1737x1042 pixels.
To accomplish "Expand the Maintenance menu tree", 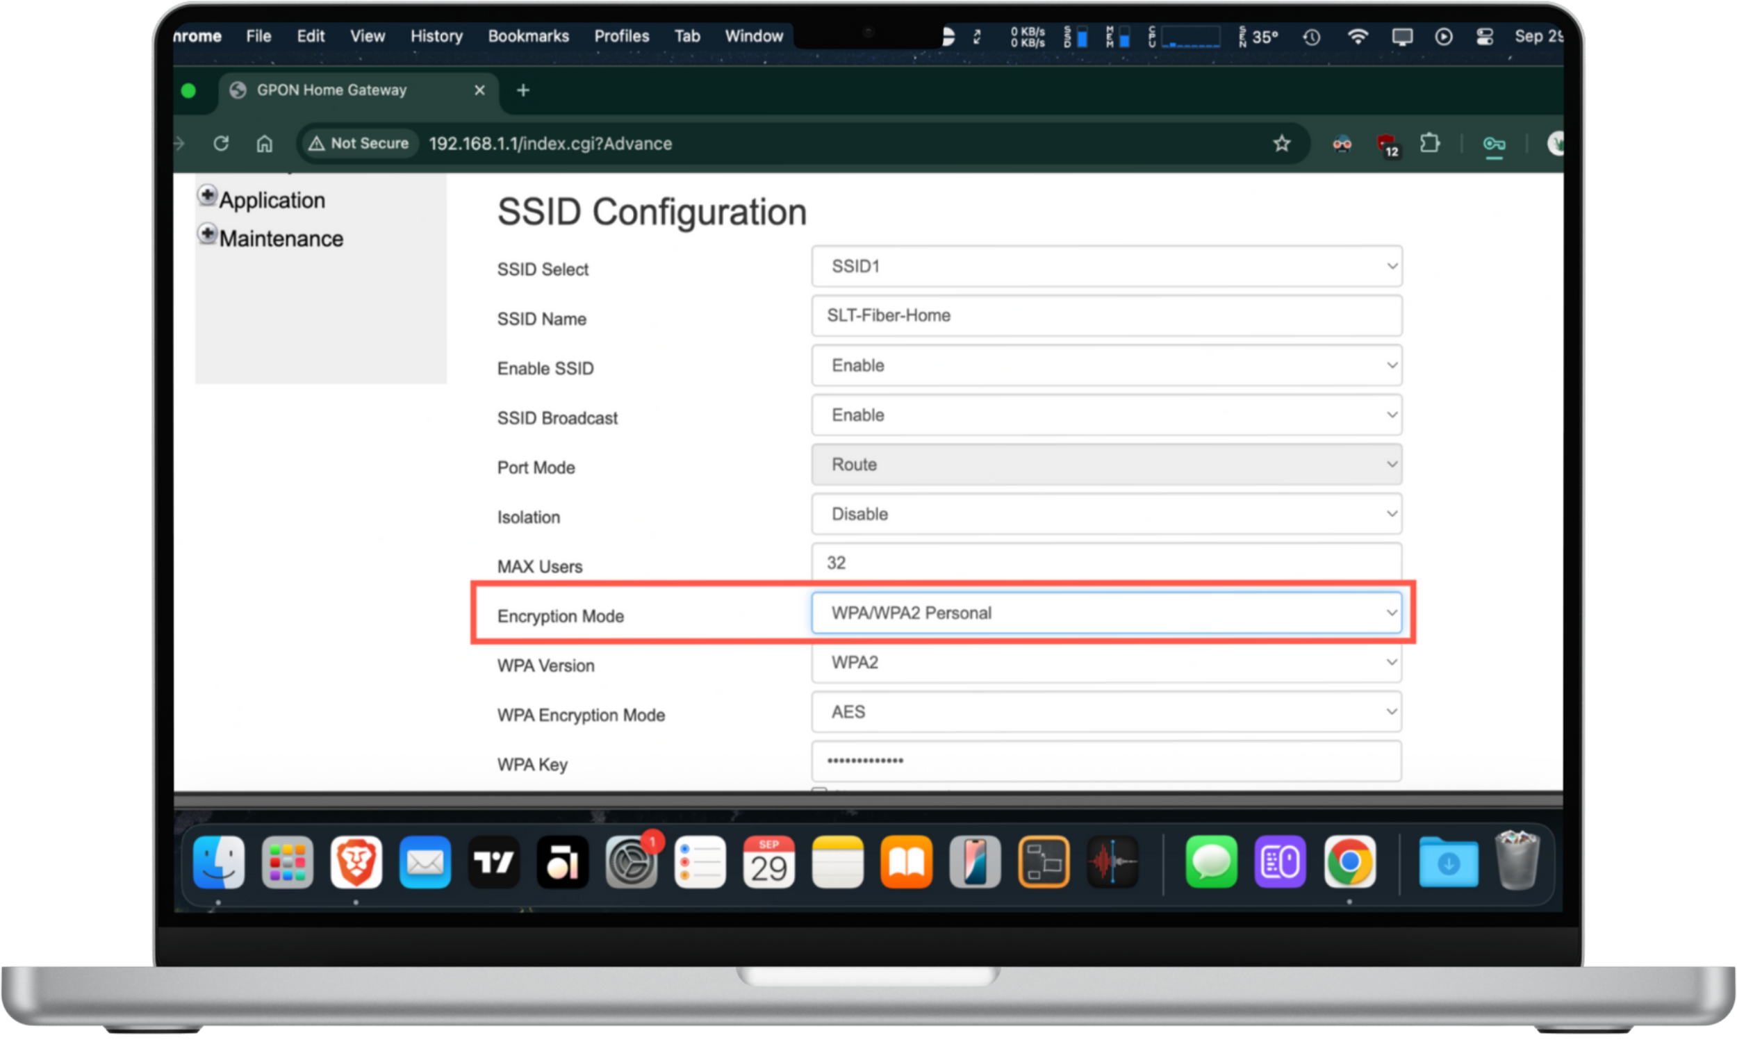I will (x=207, y=235).
